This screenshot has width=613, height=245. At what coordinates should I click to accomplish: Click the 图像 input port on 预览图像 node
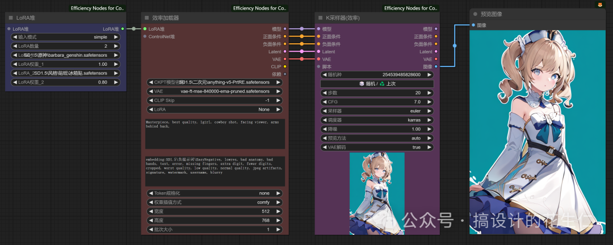coord(473,25)
